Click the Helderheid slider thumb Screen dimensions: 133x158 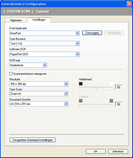click(x=96, y=88)
